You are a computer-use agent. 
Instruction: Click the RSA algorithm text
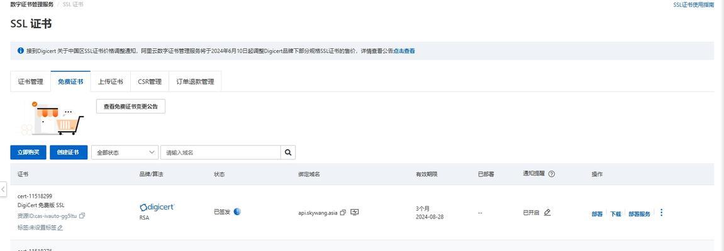[144, 218]
